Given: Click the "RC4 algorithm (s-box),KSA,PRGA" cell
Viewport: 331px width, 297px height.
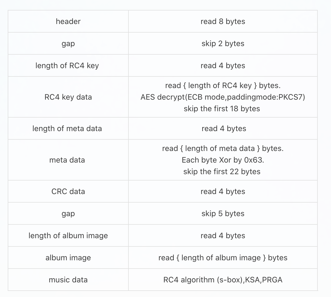Looking at the screenshot, I should pyautogui.click(x=223, y=280).
